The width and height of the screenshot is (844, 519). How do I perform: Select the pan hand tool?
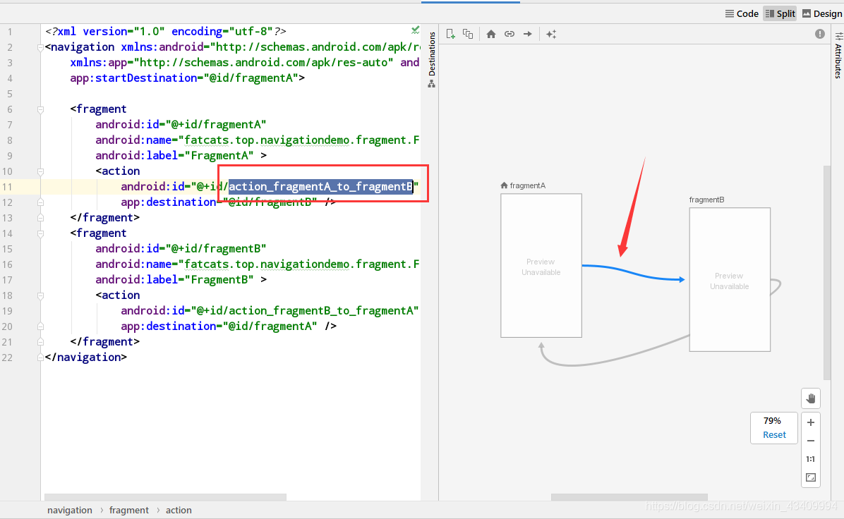tap(811, 398)
